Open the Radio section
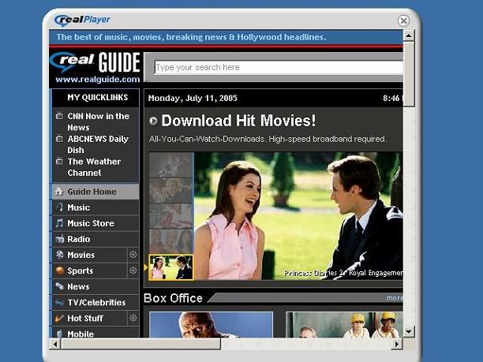Viewport: 483px width, 362px height. (95, 239)
